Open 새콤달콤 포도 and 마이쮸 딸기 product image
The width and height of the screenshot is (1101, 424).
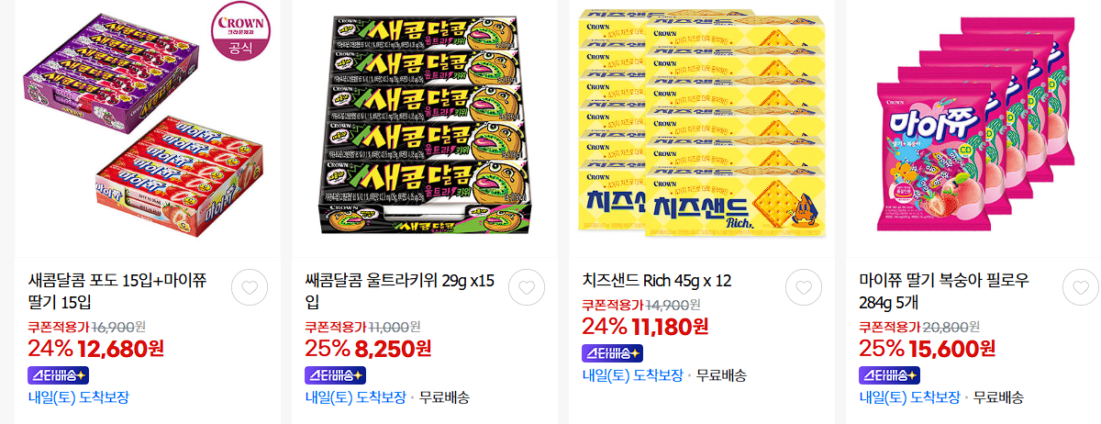coord(148,128)
